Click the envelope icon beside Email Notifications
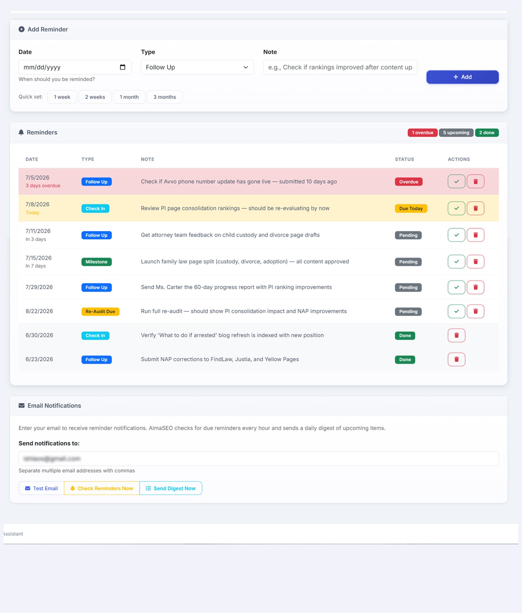 [x=21, y=406]
